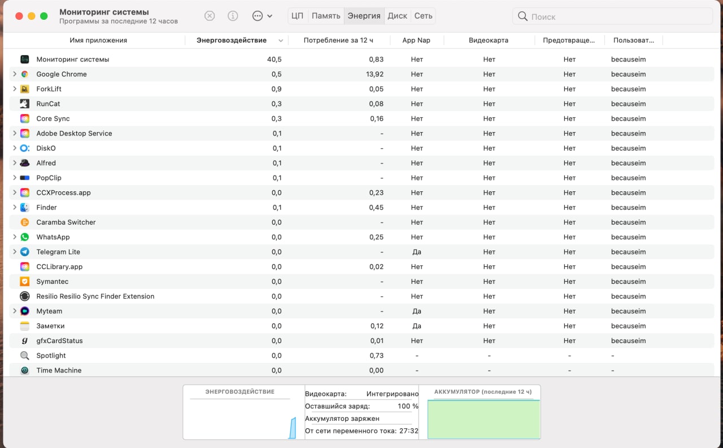Screen dimensions: 723x448
Task: Click the CCXProcess.app icon
Action: pyautogui.click(x=24, y=192)
